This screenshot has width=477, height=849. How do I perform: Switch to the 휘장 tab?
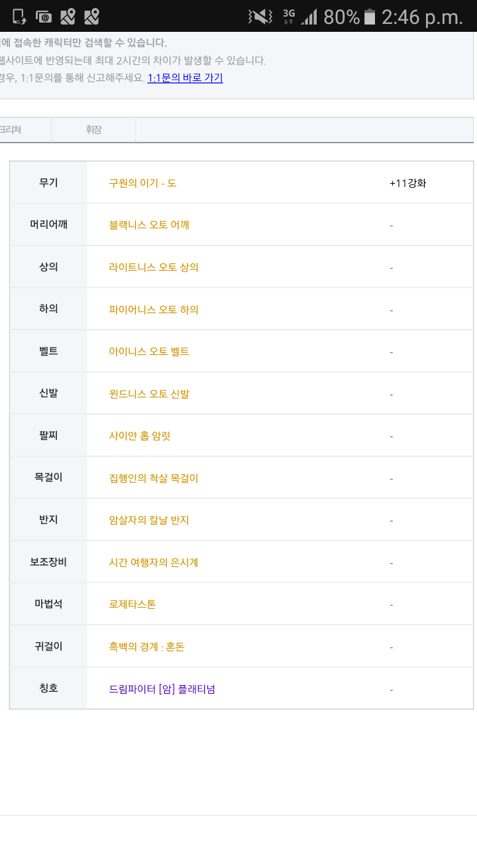point(93,130)
